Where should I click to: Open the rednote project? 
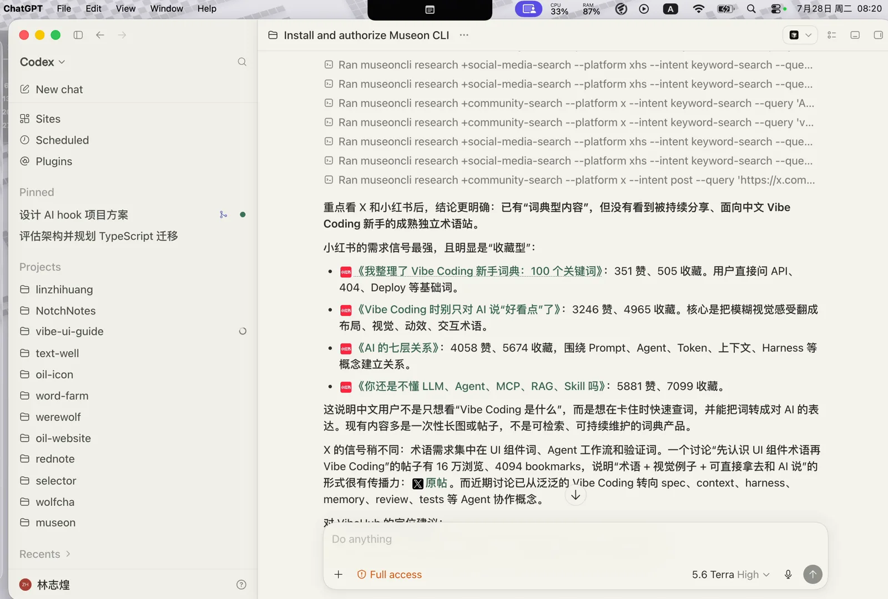tap(133, 459)
